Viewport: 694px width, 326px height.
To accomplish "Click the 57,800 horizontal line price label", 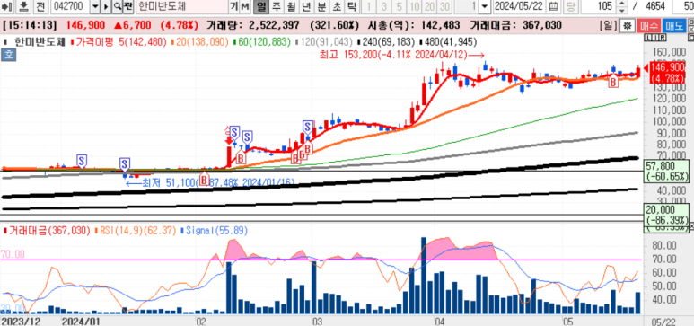I will click(x=665, y=171).
